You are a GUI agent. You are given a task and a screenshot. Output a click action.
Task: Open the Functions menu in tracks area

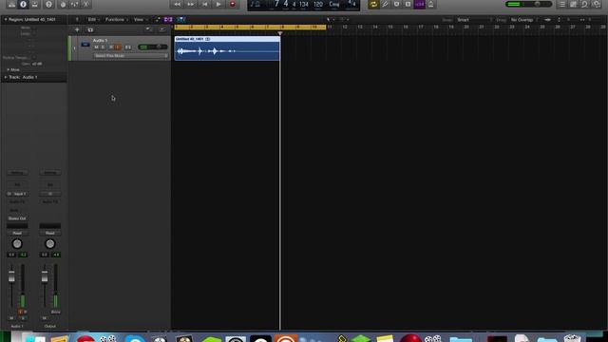(x=116, y=19)
